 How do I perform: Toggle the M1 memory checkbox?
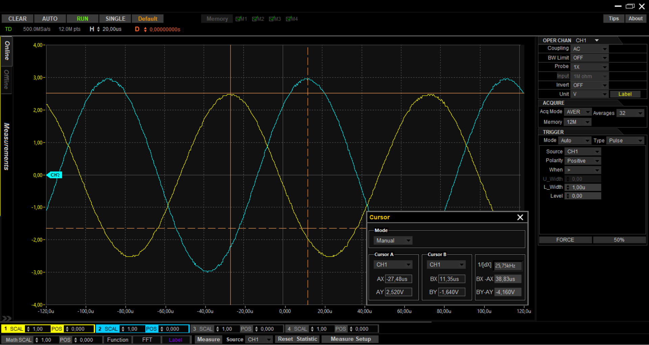click(x=238, y=19)
